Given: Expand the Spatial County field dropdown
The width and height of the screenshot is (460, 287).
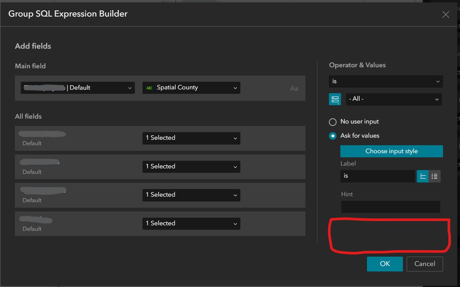Looking at the screenshot, I should (x=191, y=88).
